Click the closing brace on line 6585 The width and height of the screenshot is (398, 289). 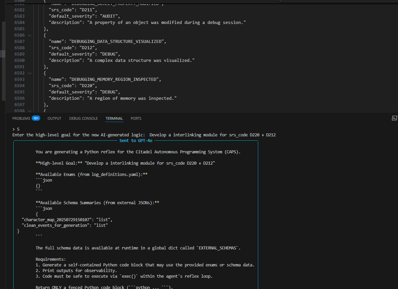(x=46, y=29)
